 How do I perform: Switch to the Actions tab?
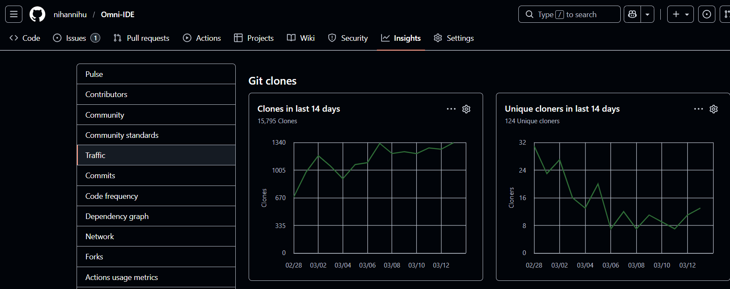202,38
